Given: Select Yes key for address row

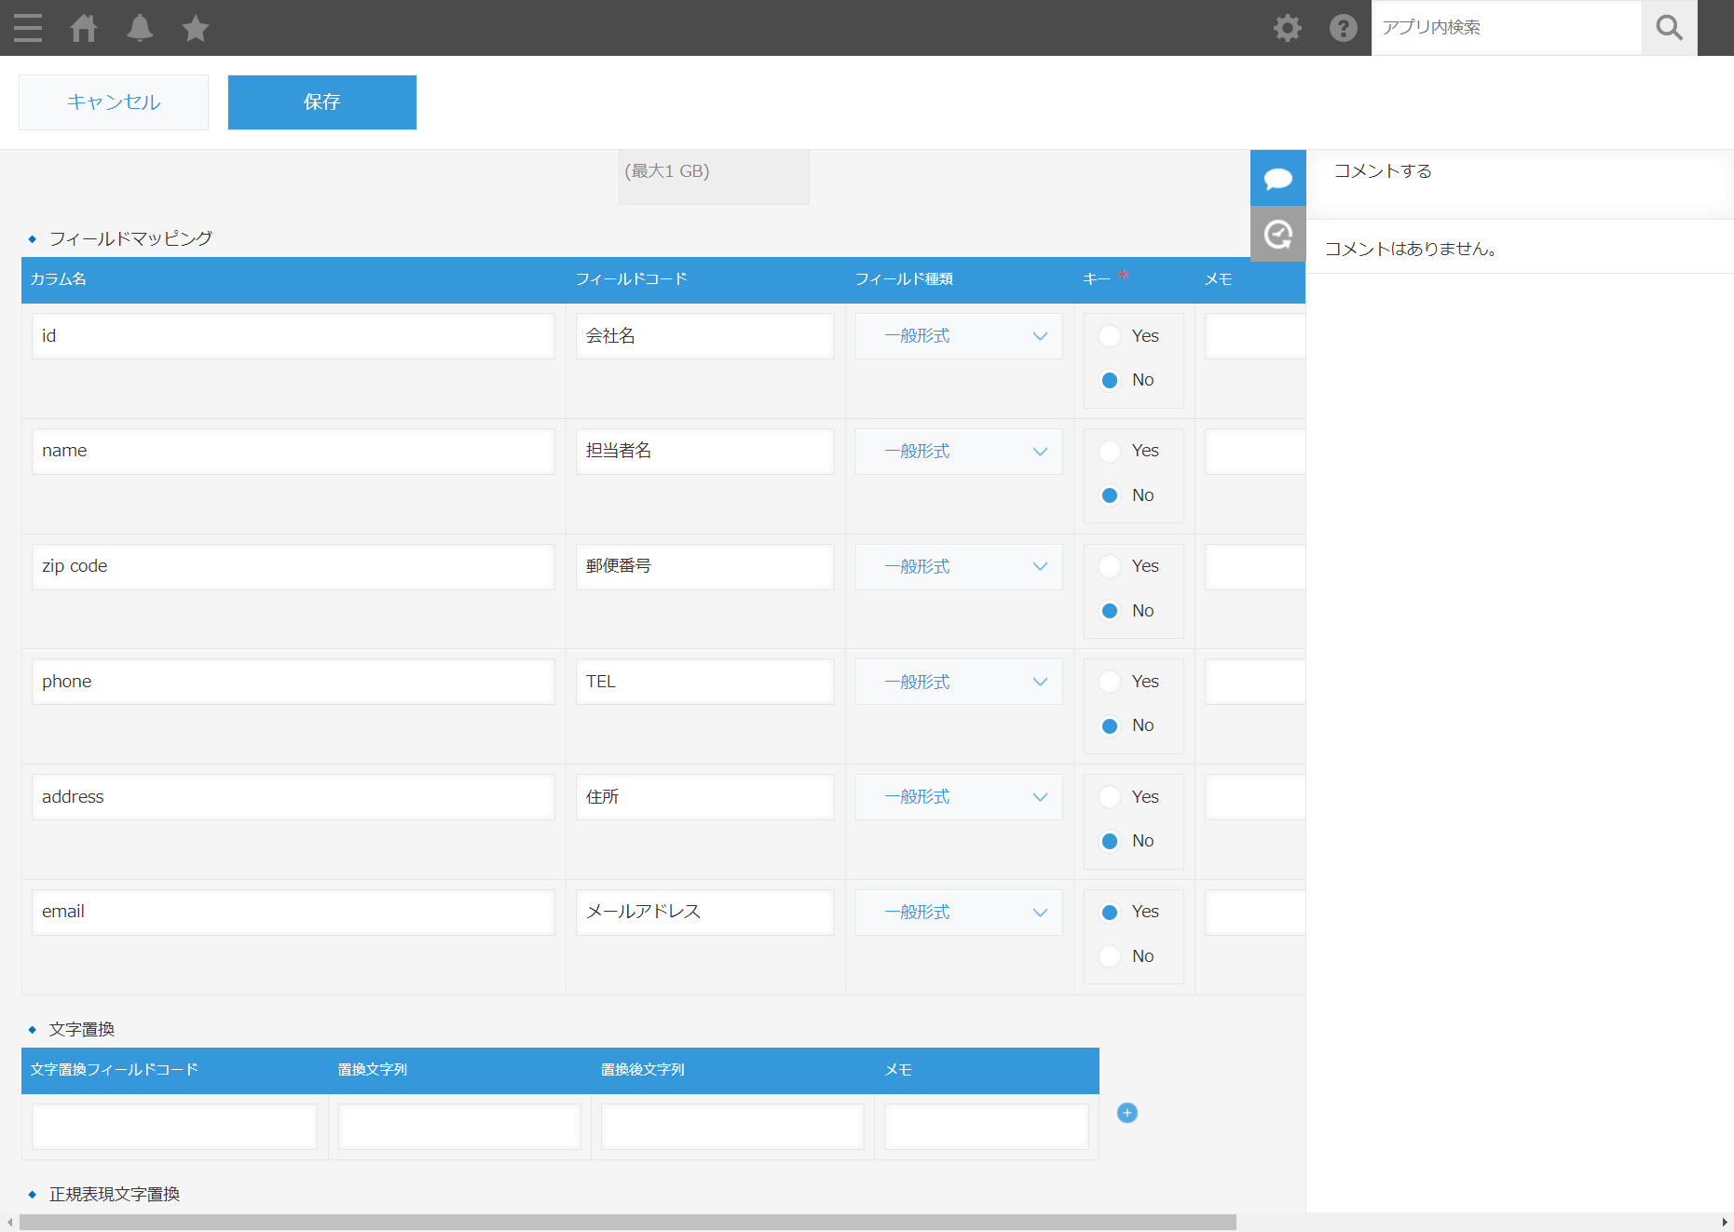Looking at the screenshot, I should [x=1110, y=797].
